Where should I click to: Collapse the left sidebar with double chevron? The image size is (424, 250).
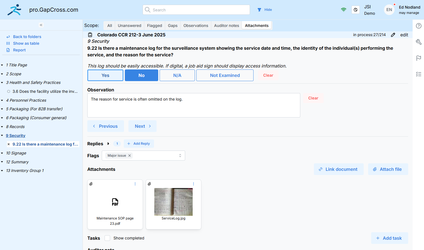click(41, 25)
